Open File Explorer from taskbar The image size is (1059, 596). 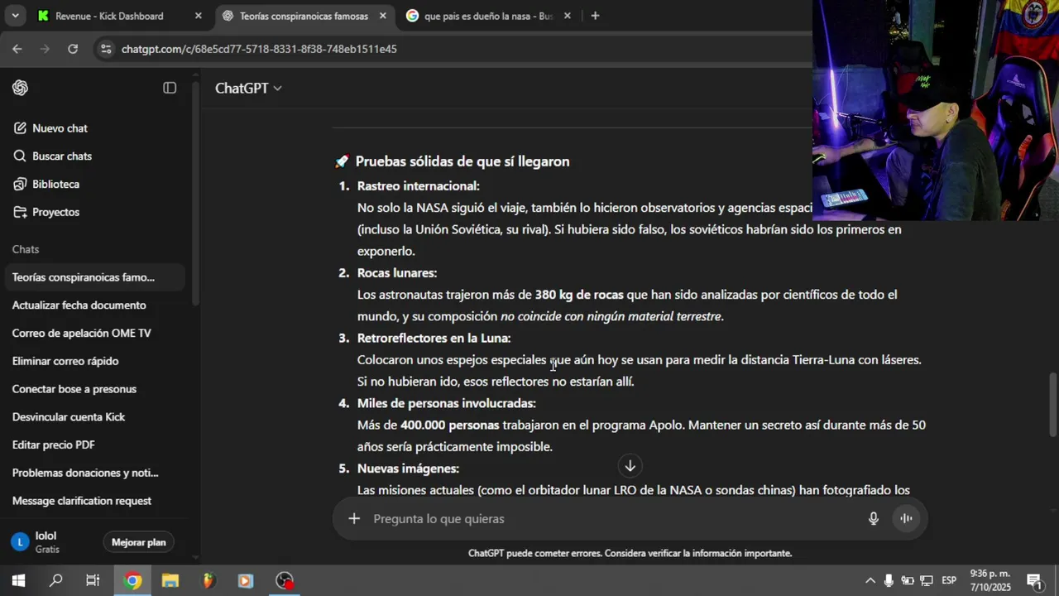(170, 580)
